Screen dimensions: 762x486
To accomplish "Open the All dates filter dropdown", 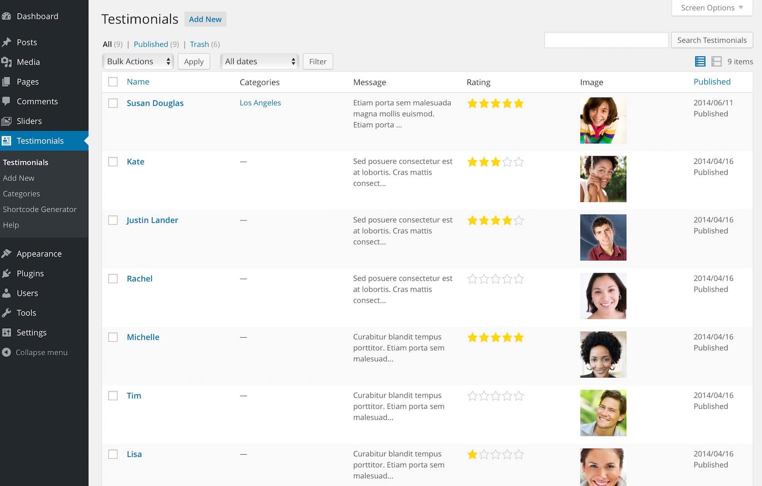I will tap(259, 61).
